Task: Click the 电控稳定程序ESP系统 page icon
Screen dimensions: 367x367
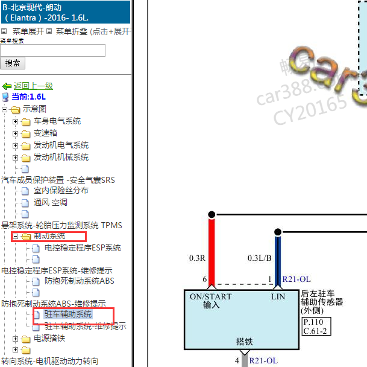Action: (36, 248)
